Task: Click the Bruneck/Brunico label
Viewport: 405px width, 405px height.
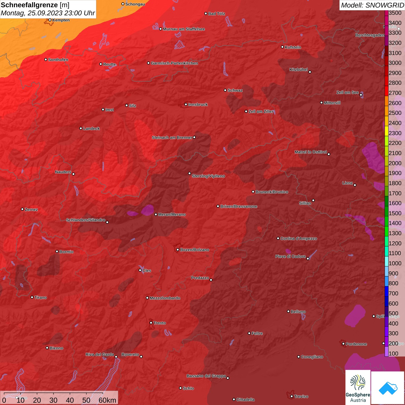Action: coord(272,192)
